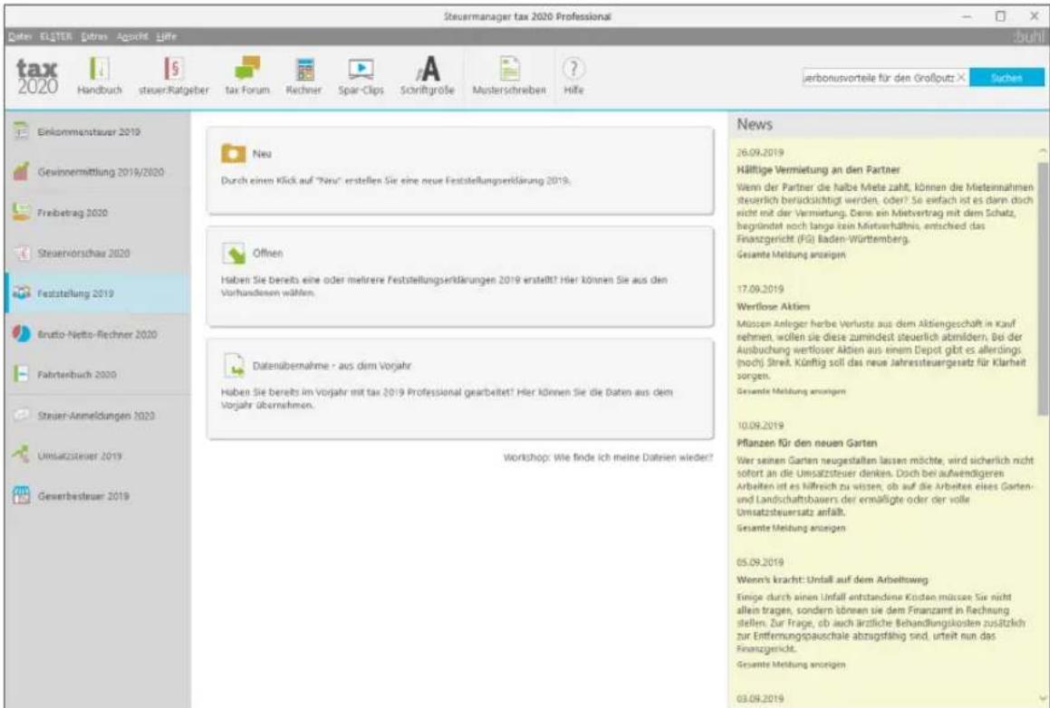This screenshot has height=708, width=1050.
Task: Click the Brutto-Netto-Rechner 2020 pie icon
Action: click(22, 333)
